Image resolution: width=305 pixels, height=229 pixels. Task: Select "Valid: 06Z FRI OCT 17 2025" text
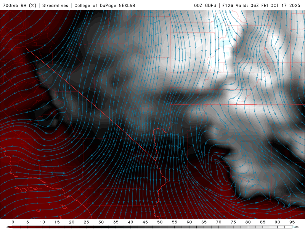268,5
